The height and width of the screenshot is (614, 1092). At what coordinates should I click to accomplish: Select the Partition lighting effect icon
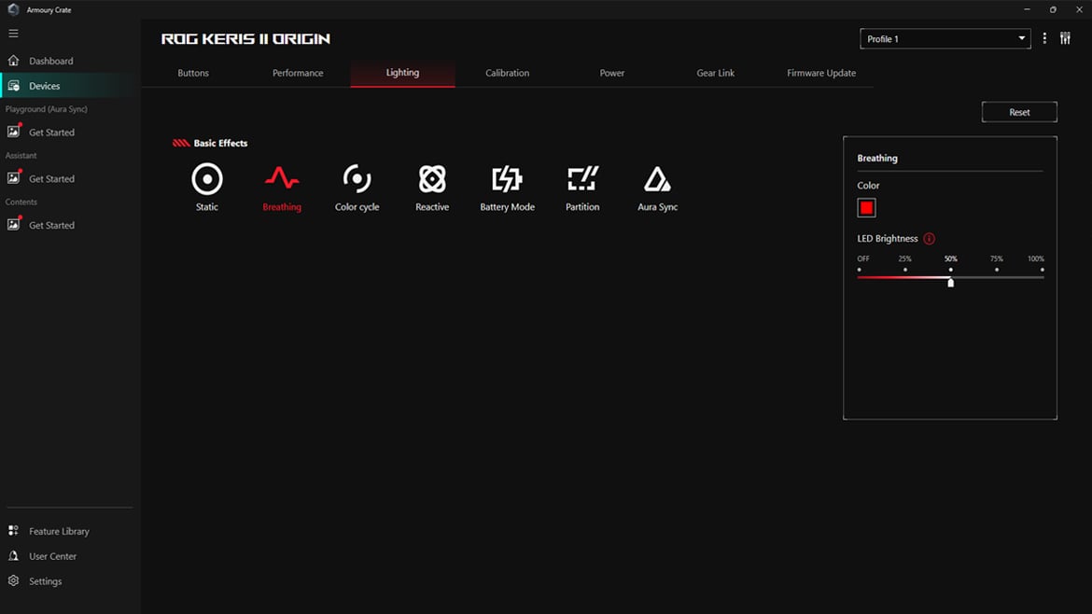pos(582,179)
